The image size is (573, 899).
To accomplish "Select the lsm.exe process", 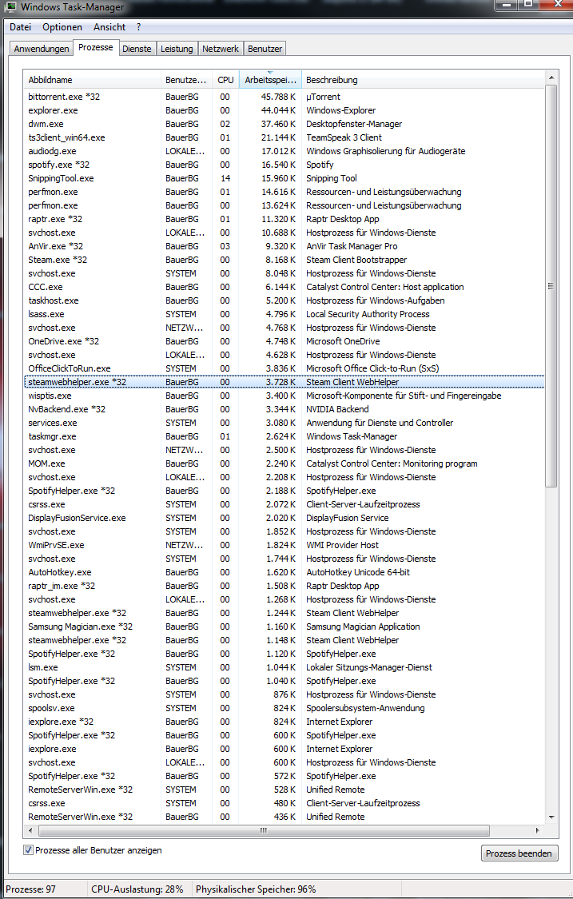I will tap(284, 667).
